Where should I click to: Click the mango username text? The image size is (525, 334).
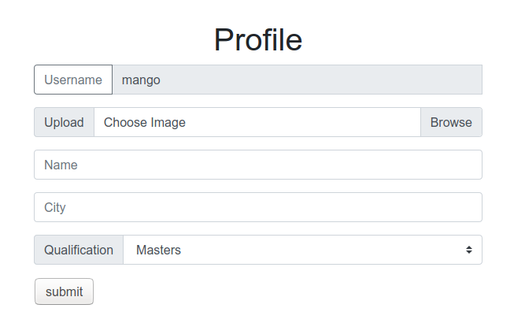141,80
